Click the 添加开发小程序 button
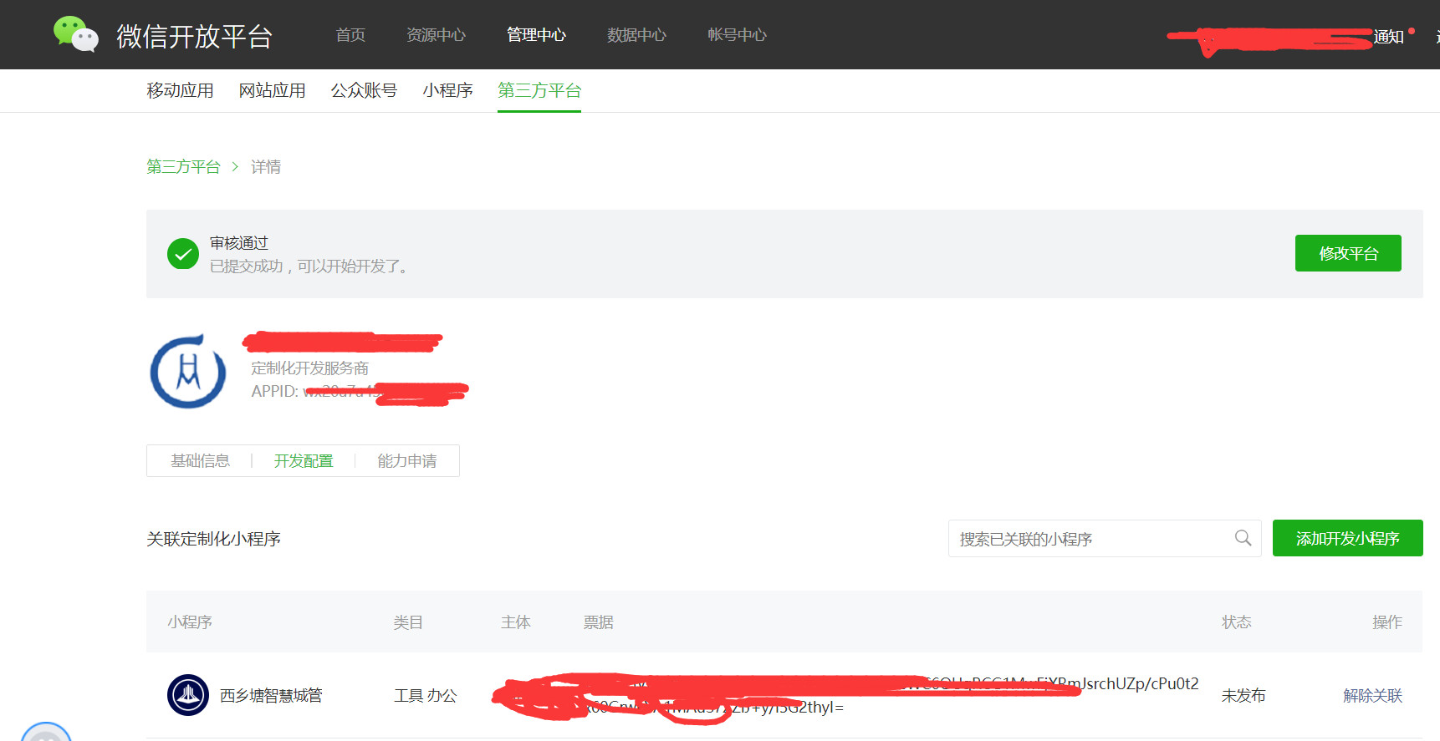 pos(1347,538)
